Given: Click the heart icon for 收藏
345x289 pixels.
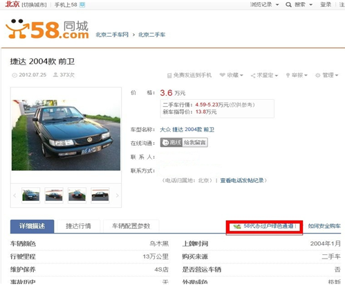Looking at the screenshot, I should 222,75.
